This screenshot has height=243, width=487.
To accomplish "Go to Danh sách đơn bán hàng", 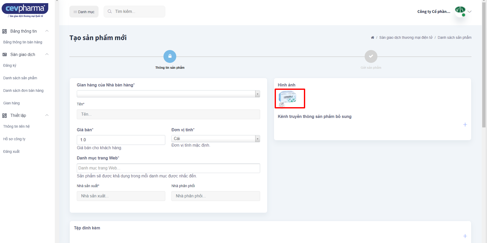I will click(x=23, y=90).
